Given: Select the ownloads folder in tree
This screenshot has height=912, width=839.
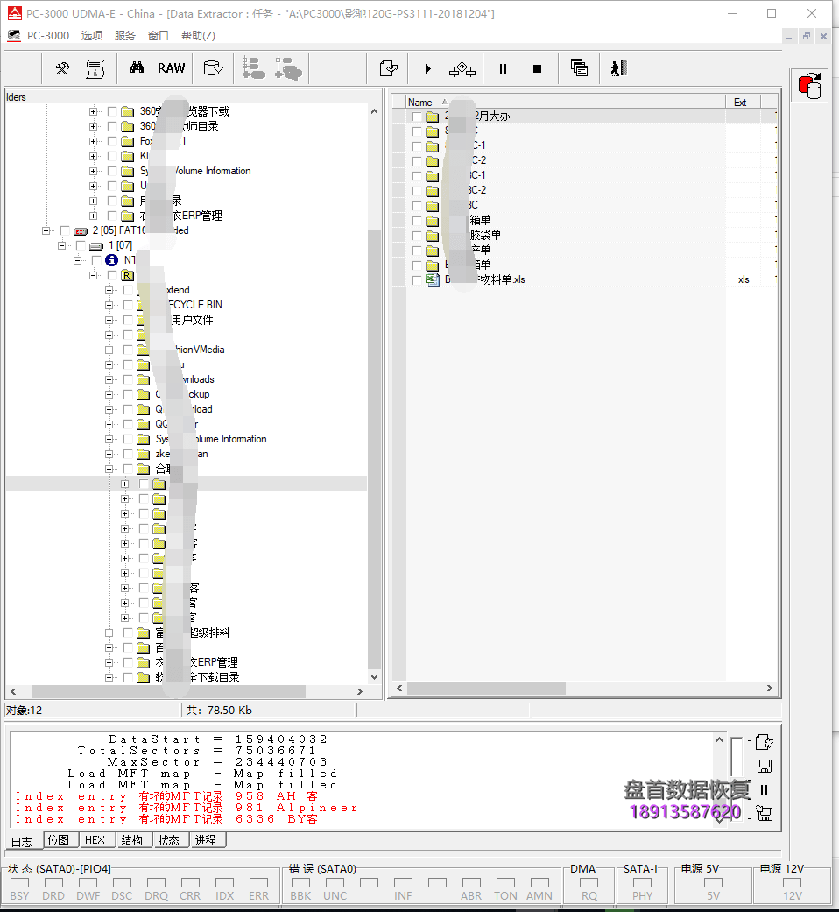Looking at the screenshot, I should point(185,379).
